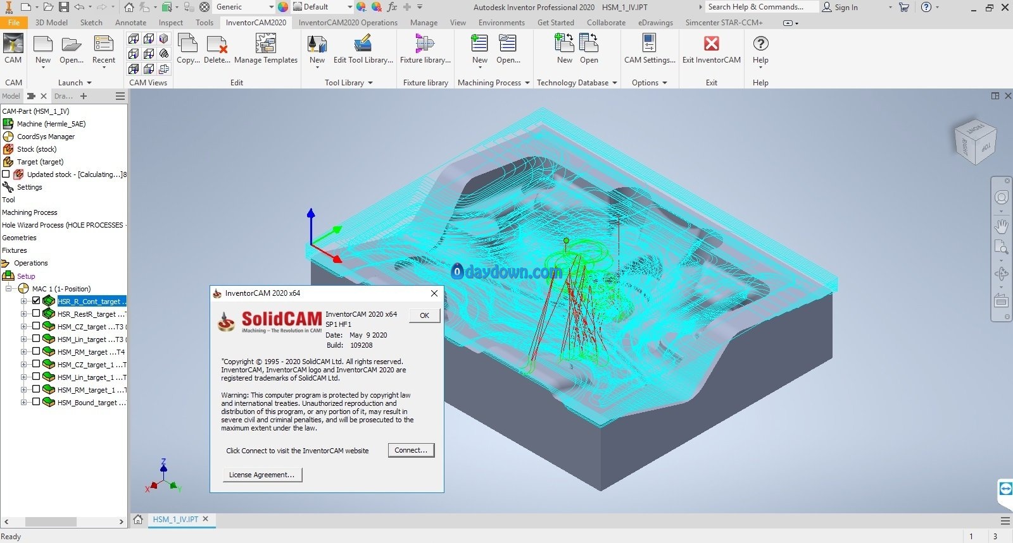Uncheck the HSR_R_Cont_target operation checkbox
The width and height of the screenshot is (1013, 543).
pos(36,301)
